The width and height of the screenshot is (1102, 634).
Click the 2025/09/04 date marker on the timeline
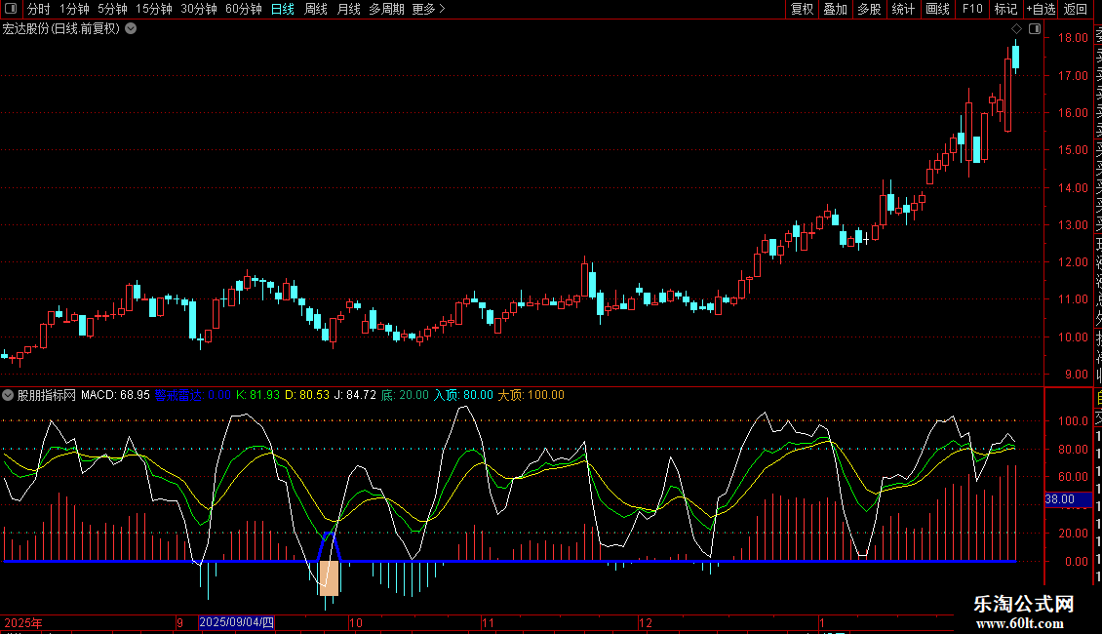click(237, 622)
